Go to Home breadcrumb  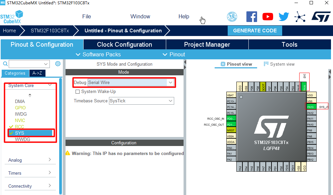pos(9,31)
